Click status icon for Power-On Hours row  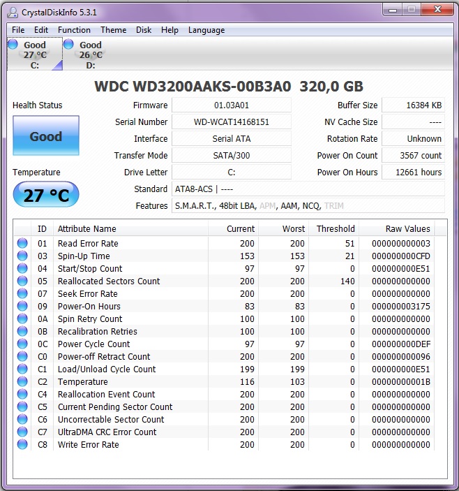(22, 306)
